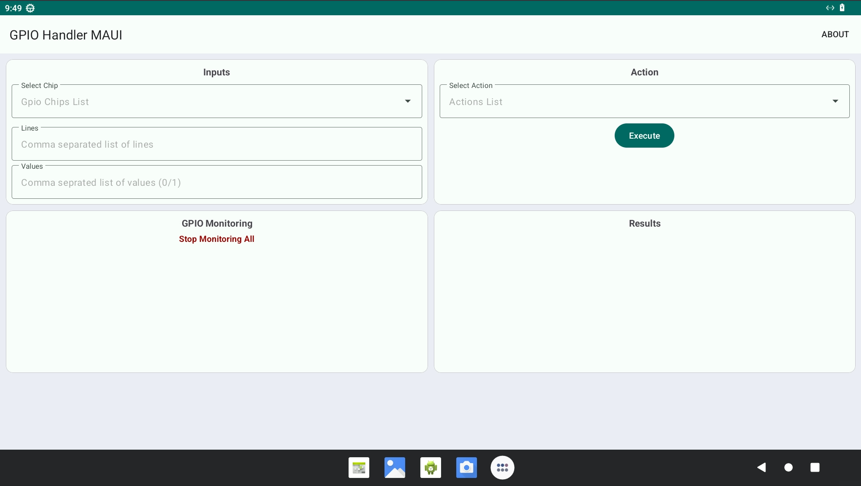This screenshot has height=486, width=861.
Task: Click the GPIO Handler MAUI title
Action: pos(66,35)
